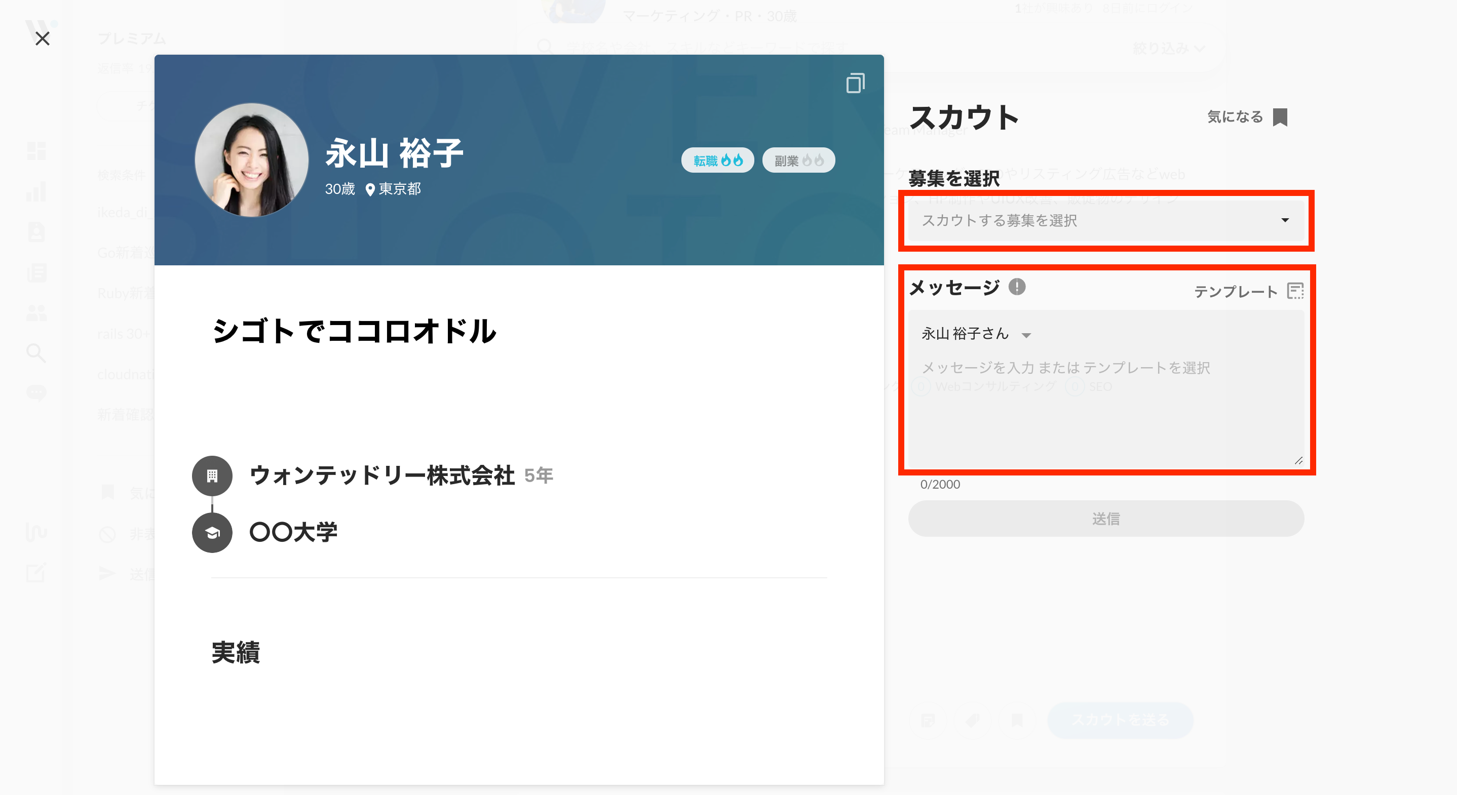Click the 転職 status badge
The image size is (1457, 795).
(x=717, y=161)
